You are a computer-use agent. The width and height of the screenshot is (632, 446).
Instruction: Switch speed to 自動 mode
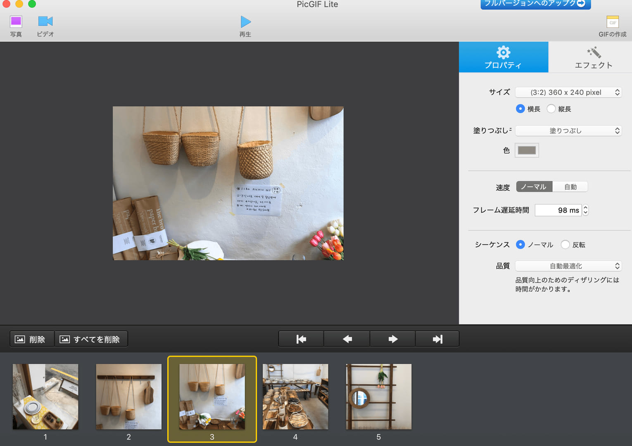[570, 187]
